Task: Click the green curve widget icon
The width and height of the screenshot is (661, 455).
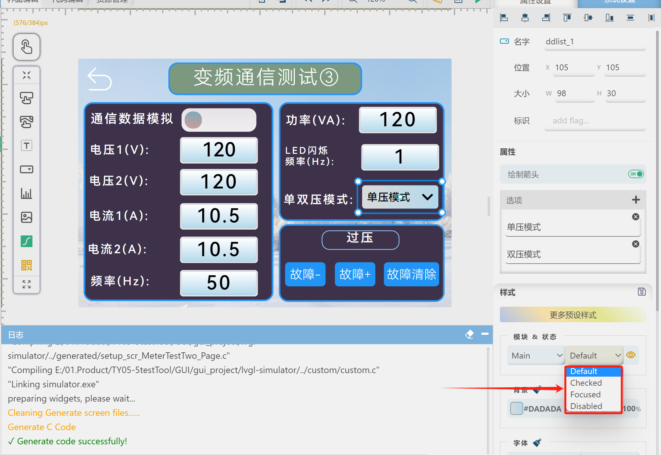Action: pos(27,241)
